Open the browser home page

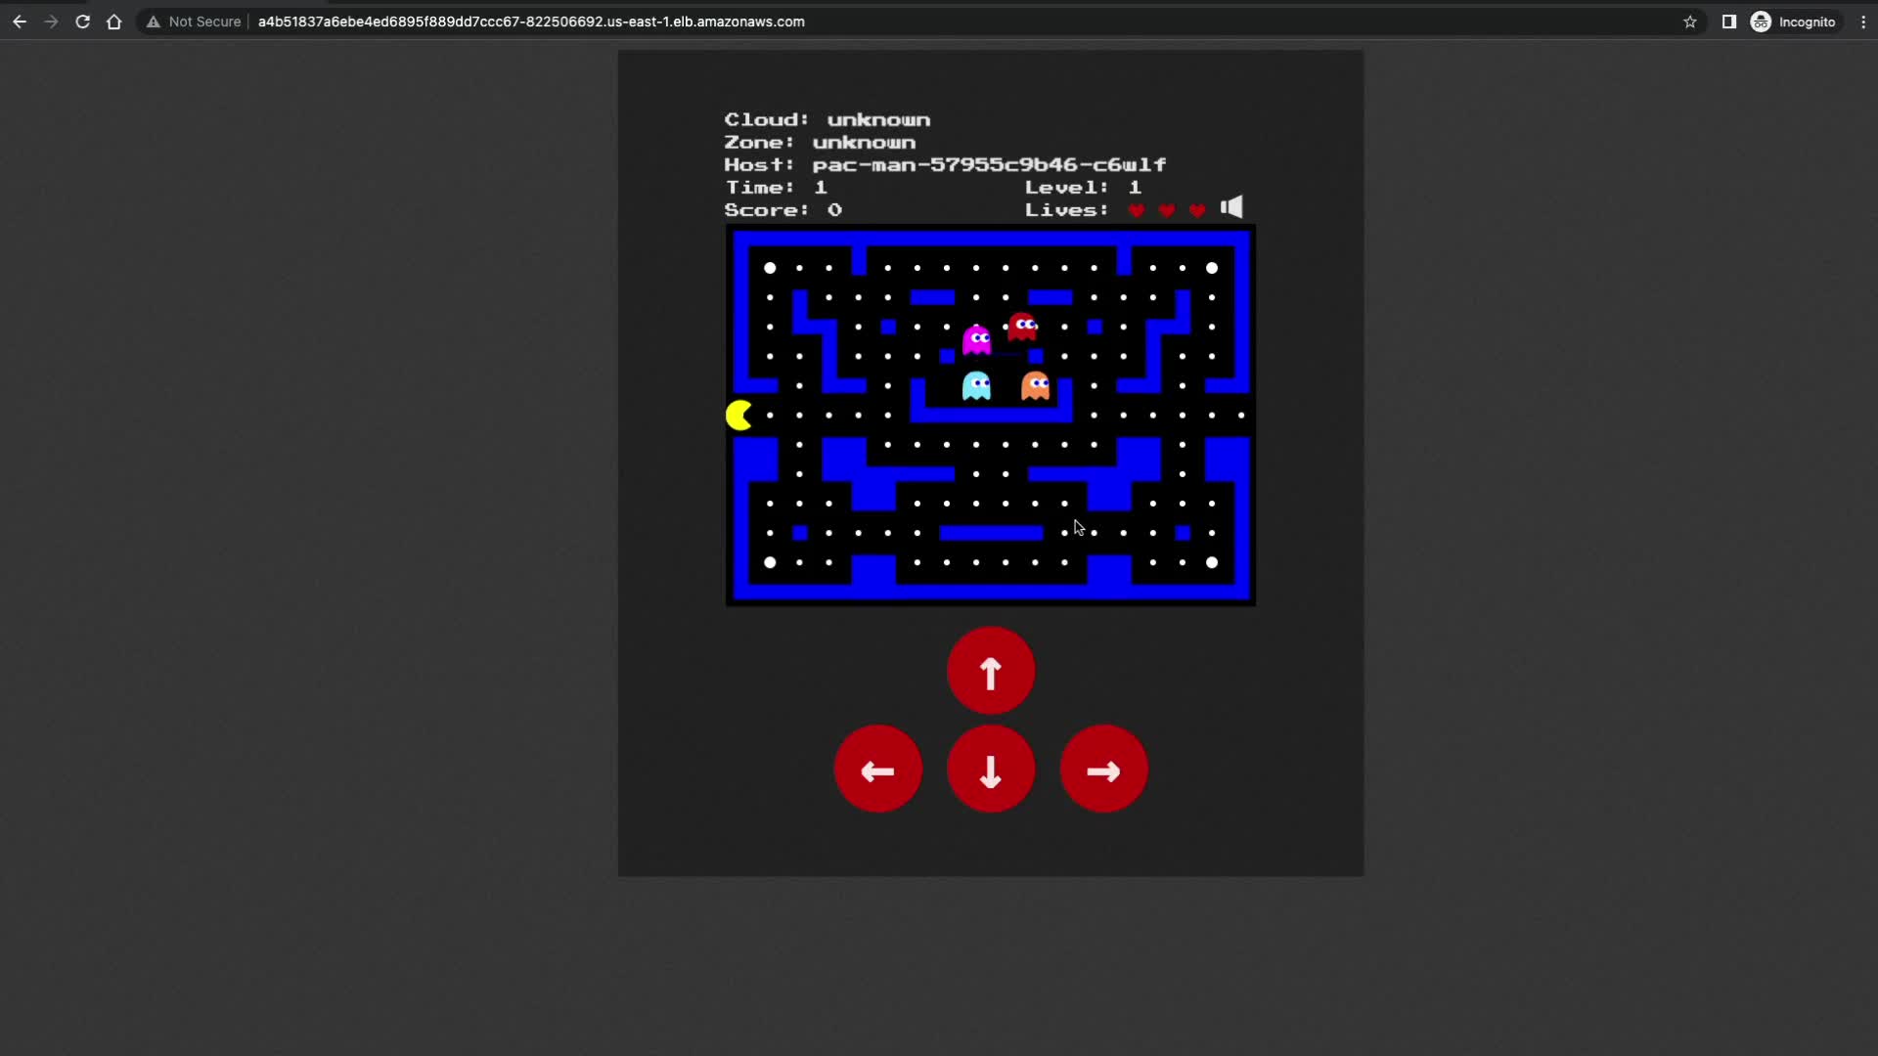114,22
